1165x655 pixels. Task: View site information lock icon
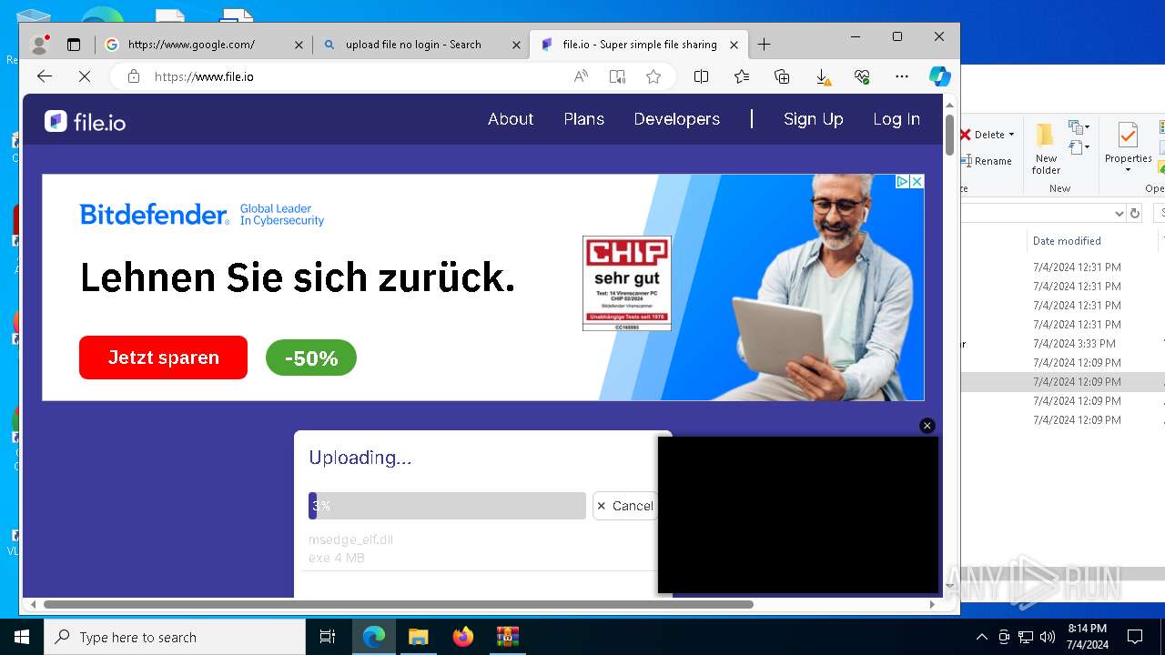[134, 77]
